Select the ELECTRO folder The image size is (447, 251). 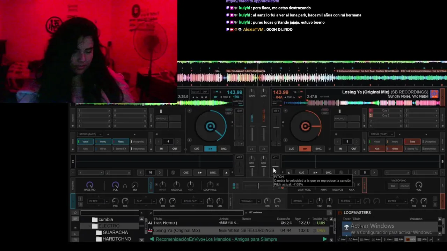point(109,226)
